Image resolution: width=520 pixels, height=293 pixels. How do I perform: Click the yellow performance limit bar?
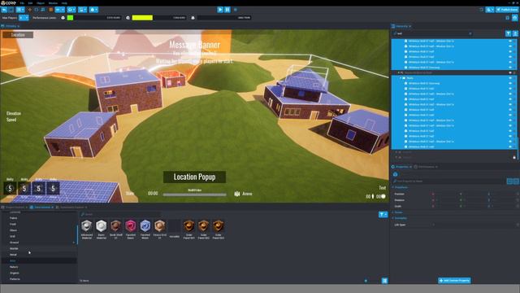[142, 18]
